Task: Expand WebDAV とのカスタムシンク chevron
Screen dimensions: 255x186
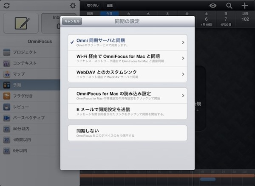Action: click(183, 74)
